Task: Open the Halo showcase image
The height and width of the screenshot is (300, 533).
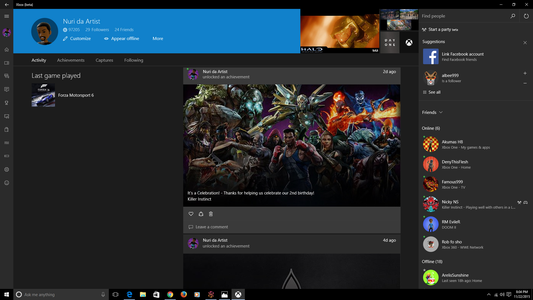Action: pyautogui.click(x=340, y=31)
